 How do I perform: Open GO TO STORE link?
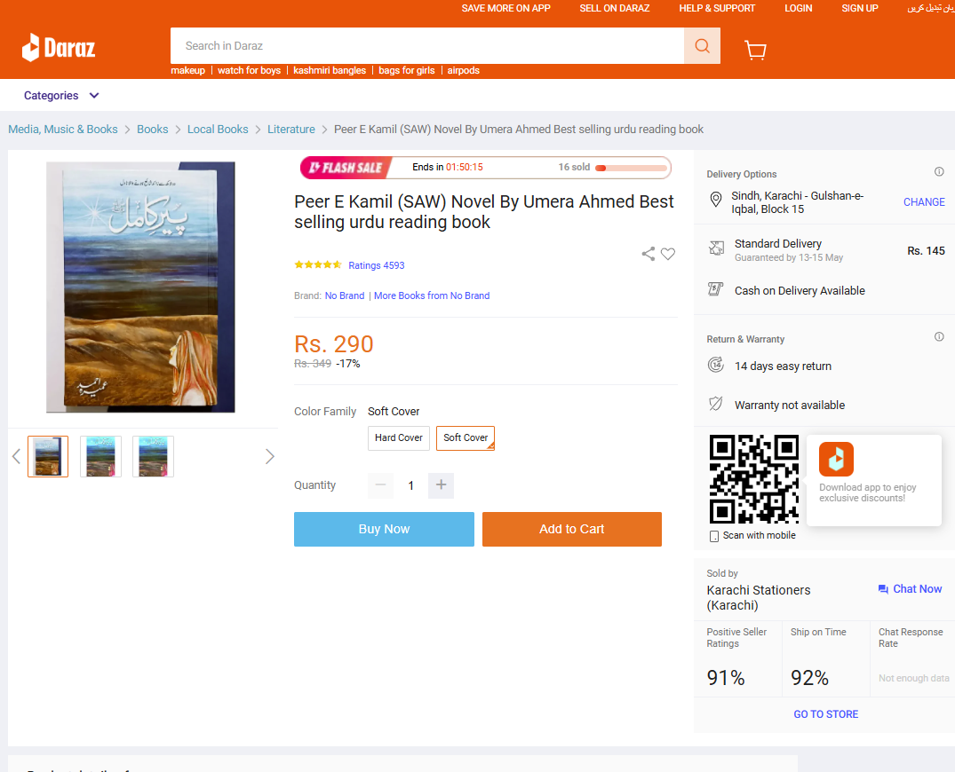click(826, 714)
